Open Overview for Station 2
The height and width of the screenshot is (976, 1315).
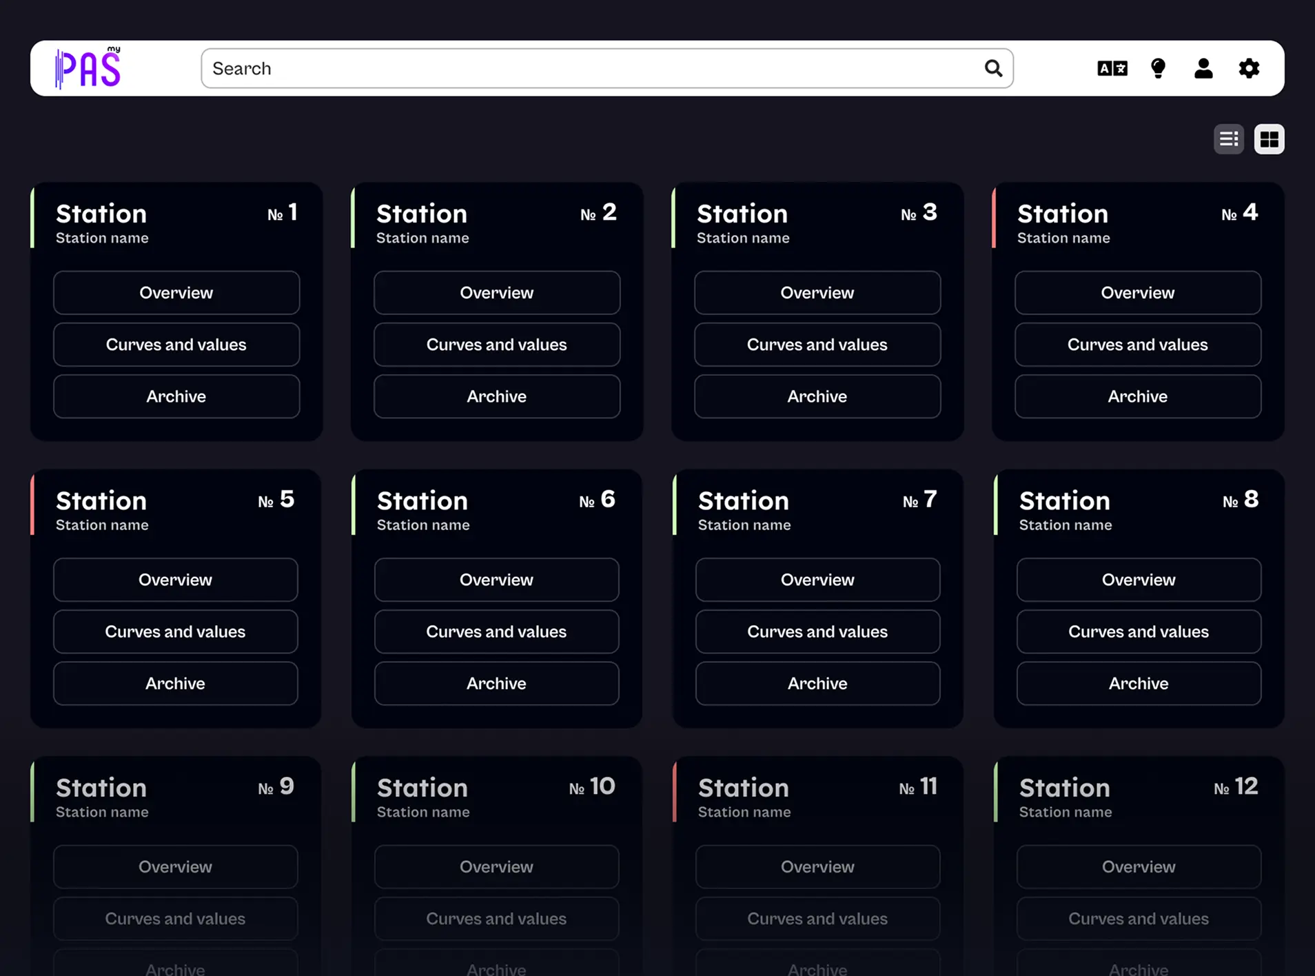pyautogui.click(x=497, y=293)
